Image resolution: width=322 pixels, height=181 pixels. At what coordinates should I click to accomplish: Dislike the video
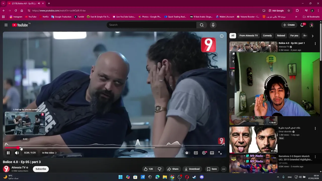[x=159, y=169]
